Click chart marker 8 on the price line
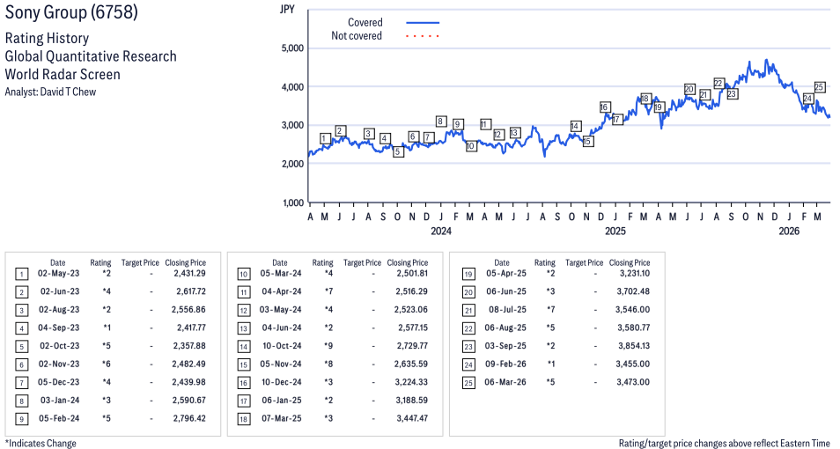The height and width of the screenshot is (449, 840). 441,121
